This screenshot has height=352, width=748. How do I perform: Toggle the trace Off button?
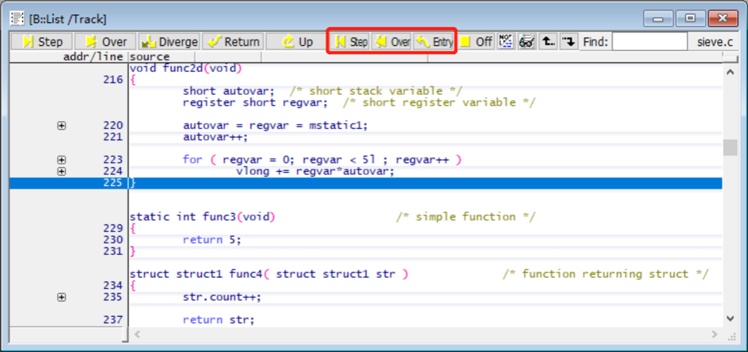click(476, 42)
